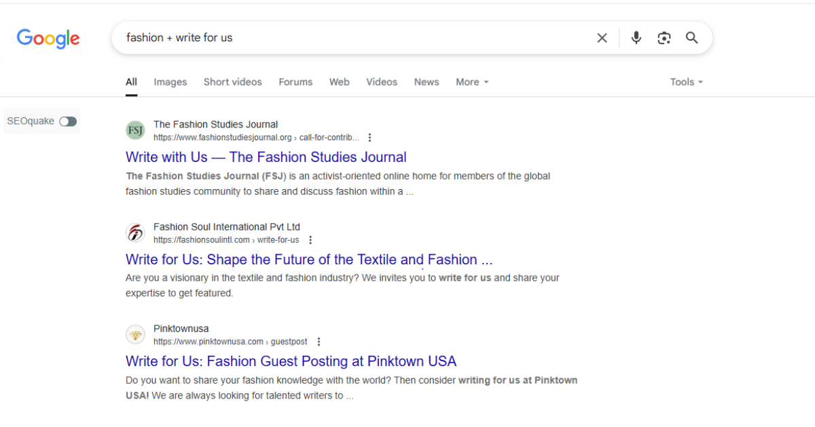Clear the search query with X icon
815x427 pixels.
point(602,38)
